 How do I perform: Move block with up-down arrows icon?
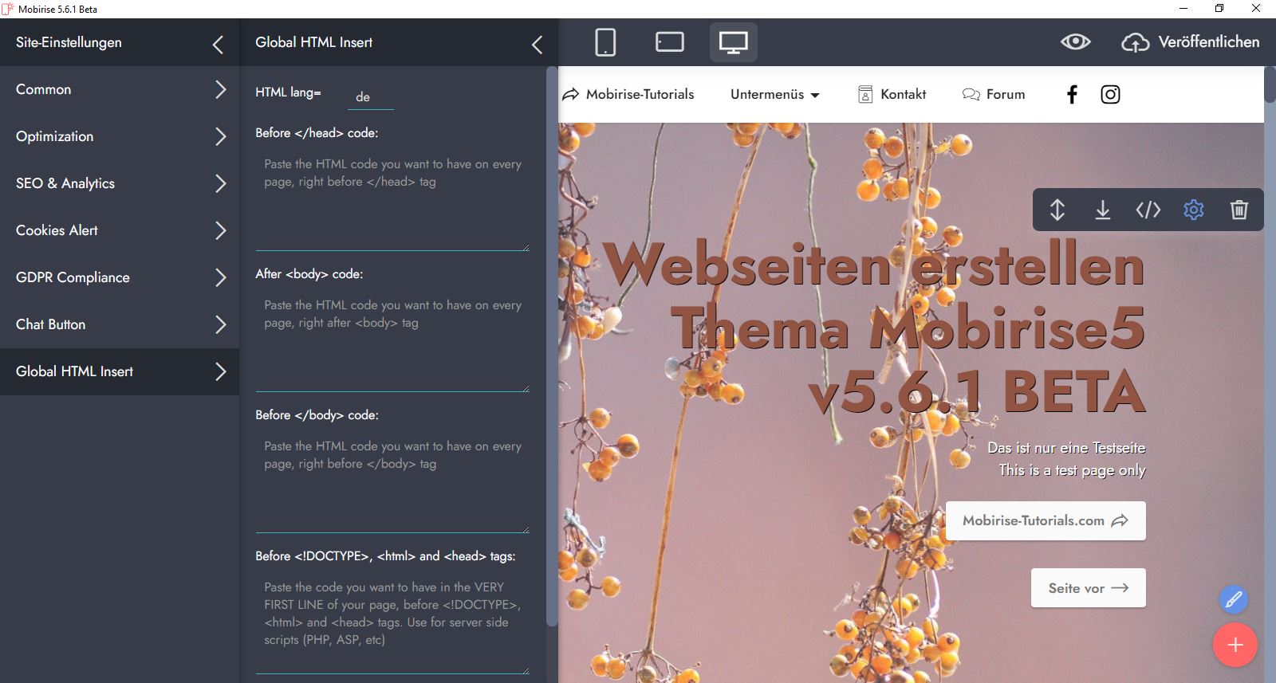point(1057,210)
